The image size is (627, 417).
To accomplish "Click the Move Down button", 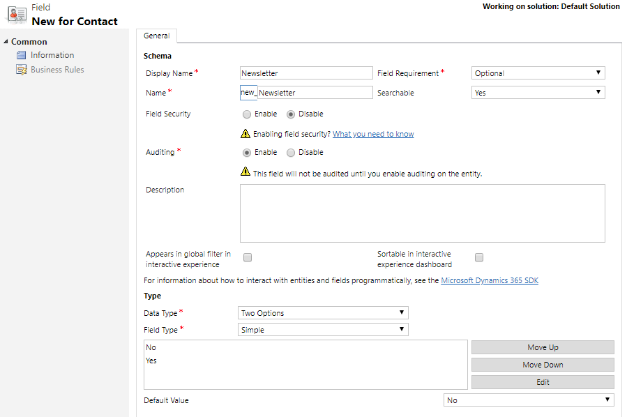I will point(543,365).
